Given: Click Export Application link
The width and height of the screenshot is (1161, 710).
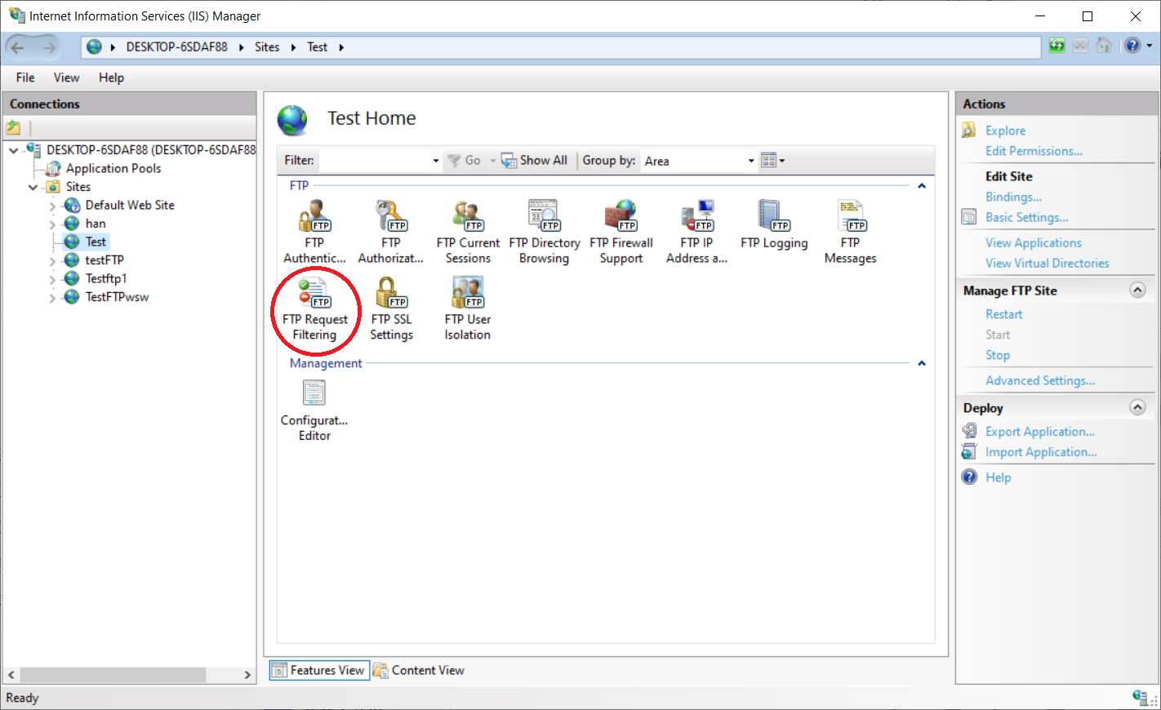Looking at the screenshot, I should (1039, 432).
